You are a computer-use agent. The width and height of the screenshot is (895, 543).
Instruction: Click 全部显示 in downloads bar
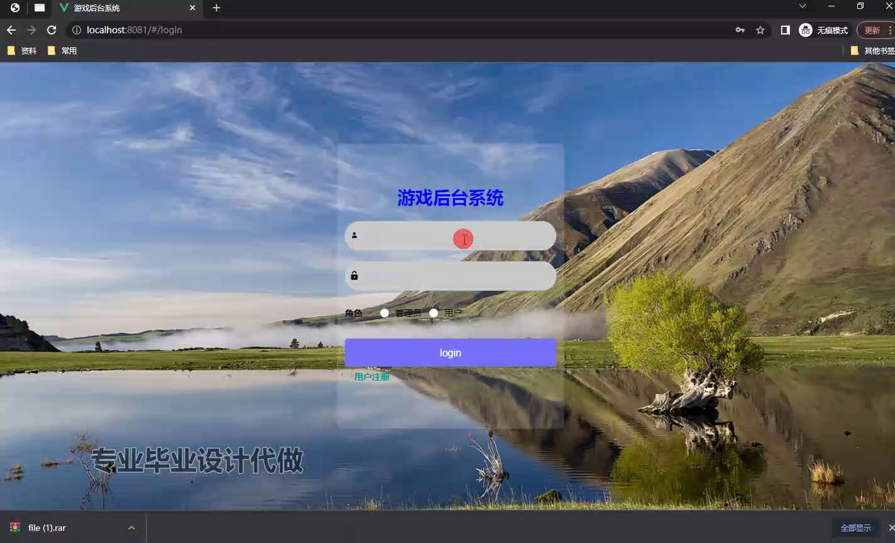pyautogui.click(x=856, y=528)
